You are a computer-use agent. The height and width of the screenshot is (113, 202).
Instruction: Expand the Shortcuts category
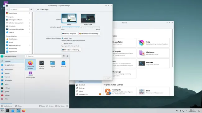coord(30,26)
